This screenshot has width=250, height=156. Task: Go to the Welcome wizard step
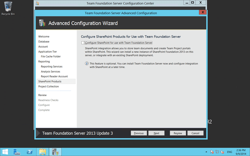(x=44, y=37)
